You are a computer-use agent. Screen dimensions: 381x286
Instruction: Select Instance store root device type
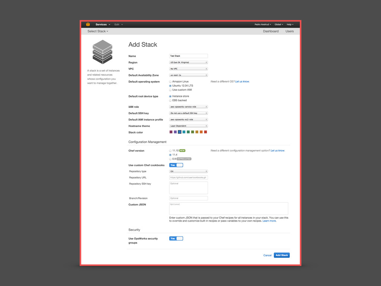pyautogui.click(x=170, y=96)
